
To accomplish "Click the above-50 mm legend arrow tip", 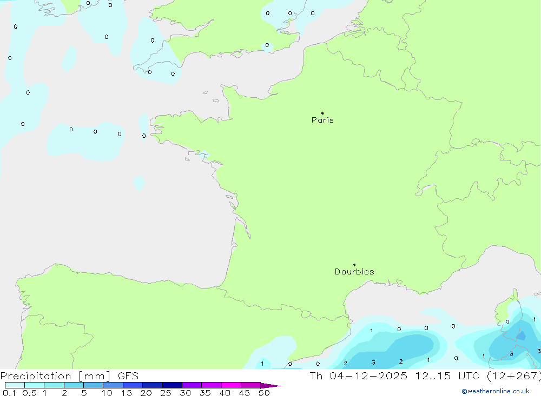I will [271, 386].
